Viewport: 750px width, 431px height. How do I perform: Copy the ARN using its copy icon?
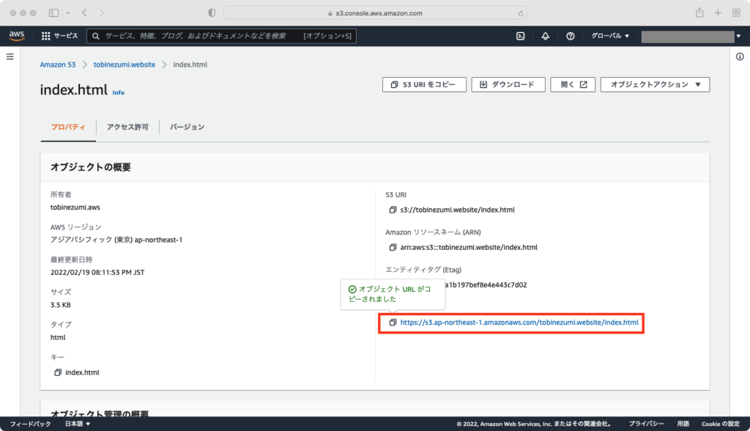393,247
